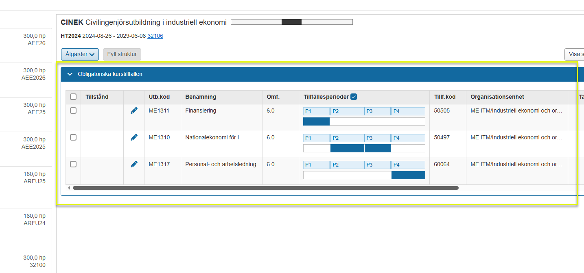
Task: Tick the checkbox for course ME1317
Action: pyautogui.click(x=73, y=164)
